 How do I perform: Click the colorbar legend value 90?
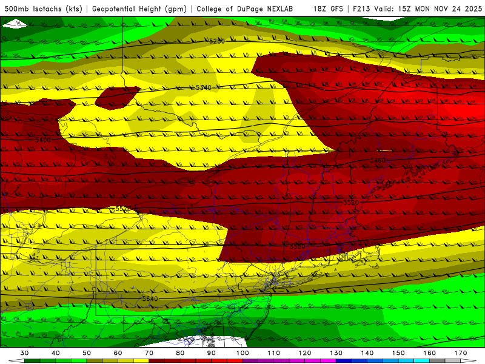pos(212,353)
